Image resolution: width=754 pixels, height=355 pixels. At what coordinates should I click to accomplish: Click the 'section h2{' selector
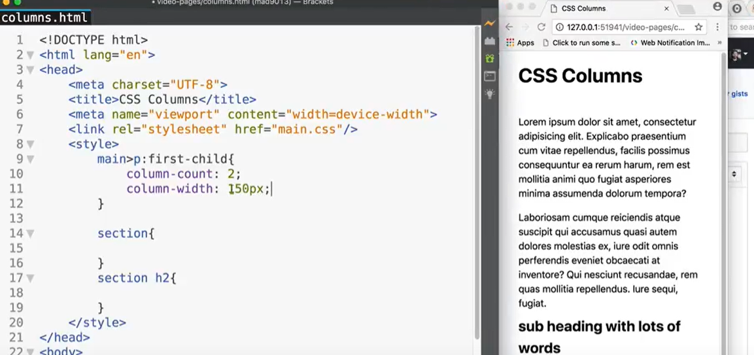[137, 278]
